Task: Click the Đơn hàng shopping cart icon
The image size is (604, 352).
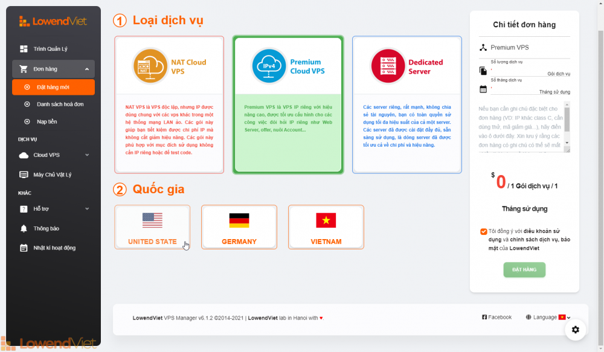Action: tap(24, 69)
